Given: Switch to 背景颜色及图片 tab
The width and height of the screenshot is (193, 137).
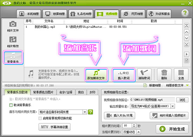Looking at the screenshot, I should [x=43, y=92].
